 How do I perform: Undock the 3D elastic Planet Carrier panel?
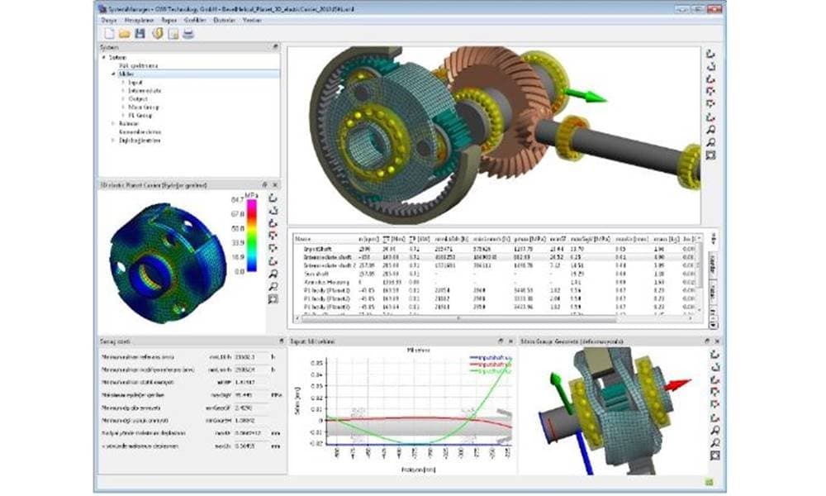[265, 185]
